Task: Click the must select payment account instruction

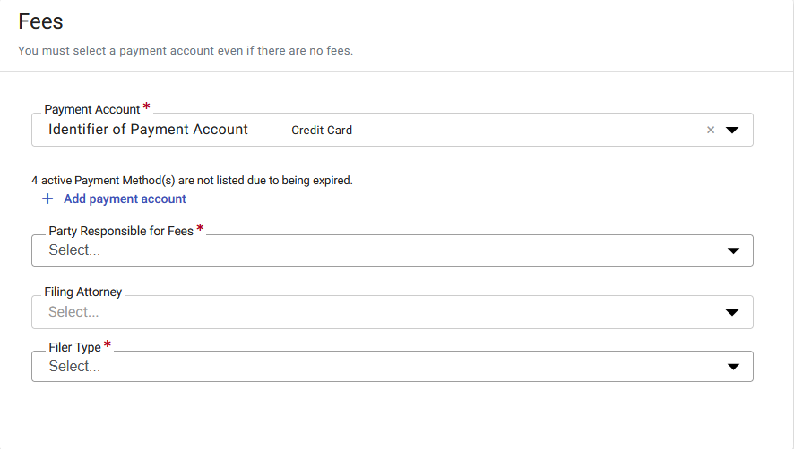Action: [x=186, y=51]
